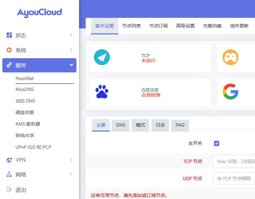Open the DNS settings tab
Image resolution: width=255 pixels, height=199 pixels.
click(x=120, y=125)
